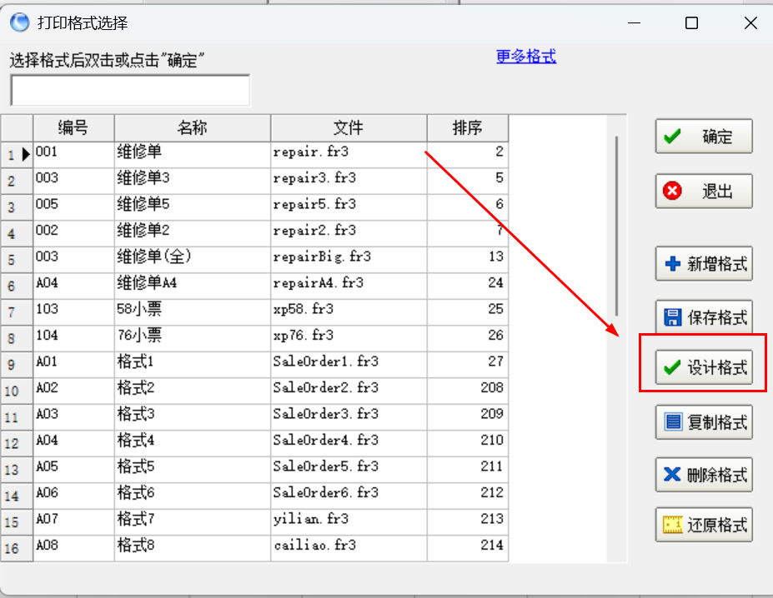Image resolution: width=773 pixels, height=598 pixels.
Task: Save the format with 保存格式
Action: pyautogui.click(x=704, y=316)
